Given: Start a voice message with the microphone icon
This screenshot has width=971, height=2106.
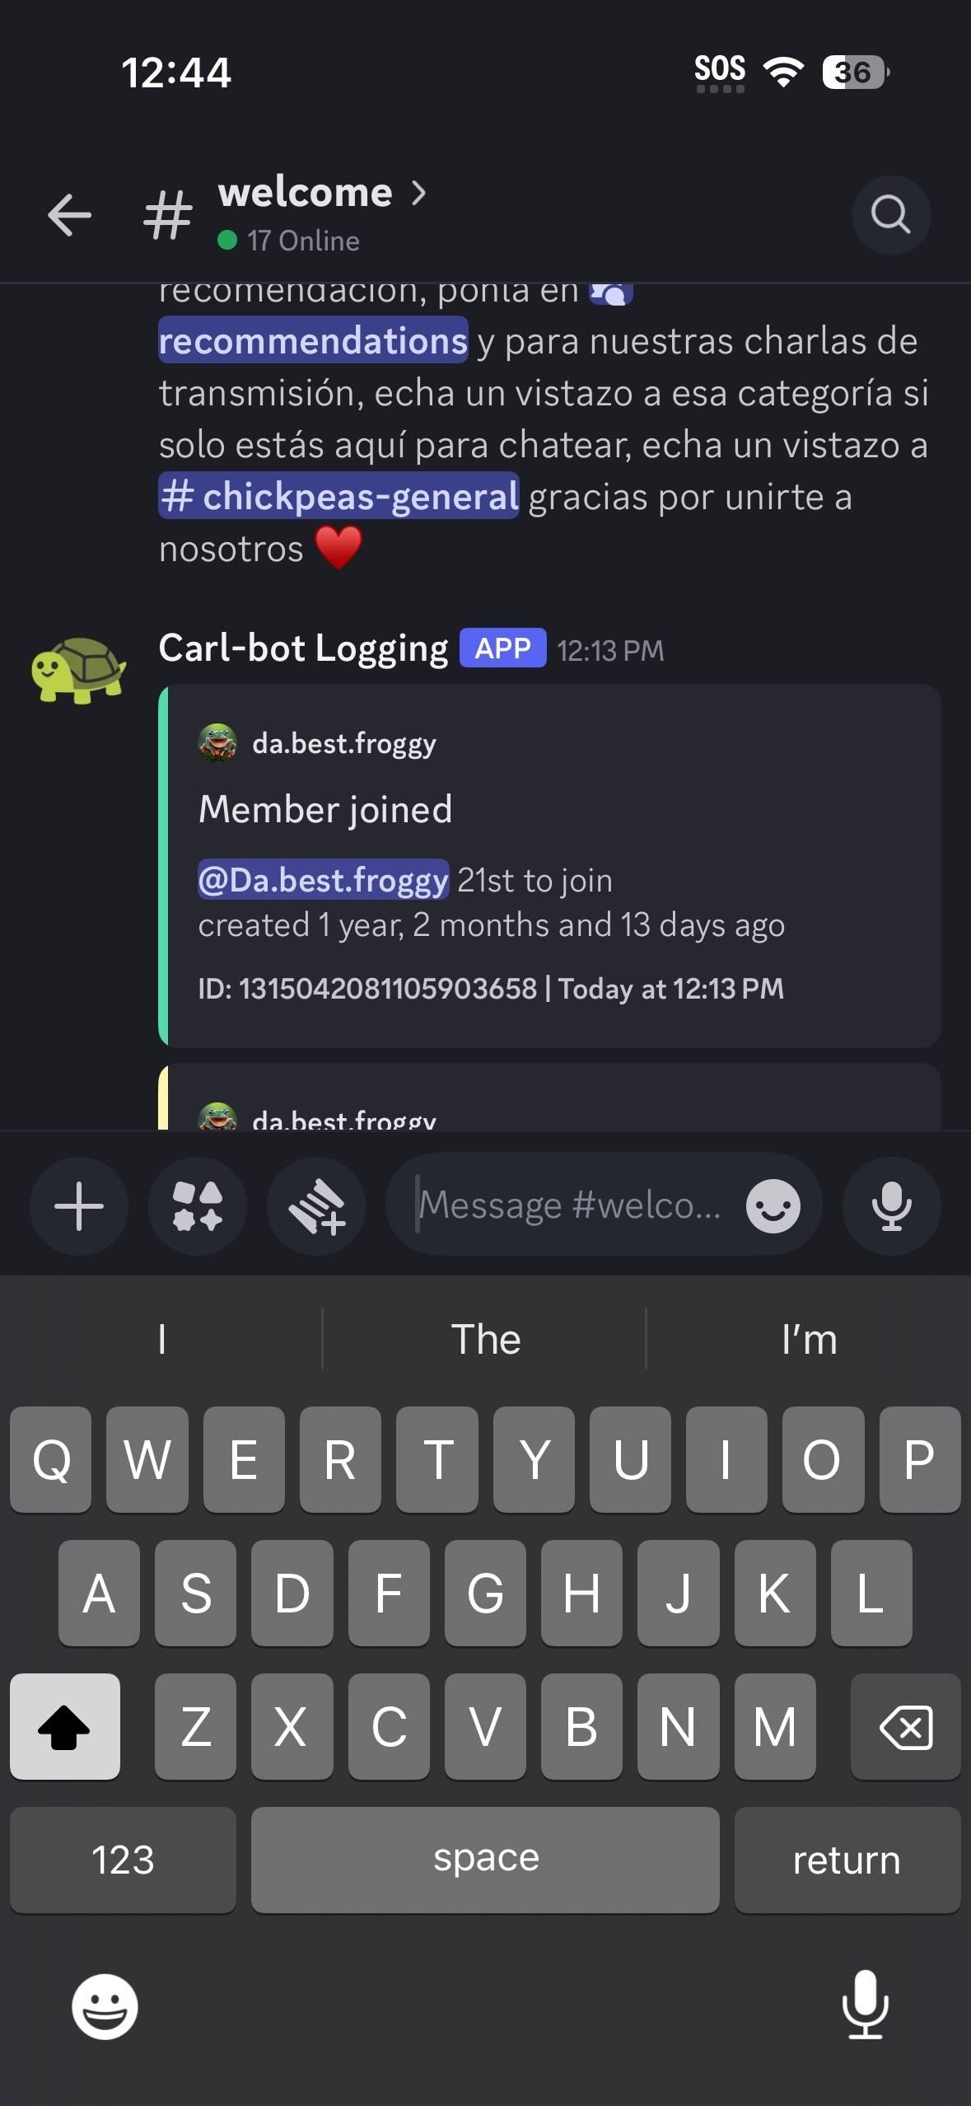Looking at the screenshot, I should click(x=892, y=1205).
